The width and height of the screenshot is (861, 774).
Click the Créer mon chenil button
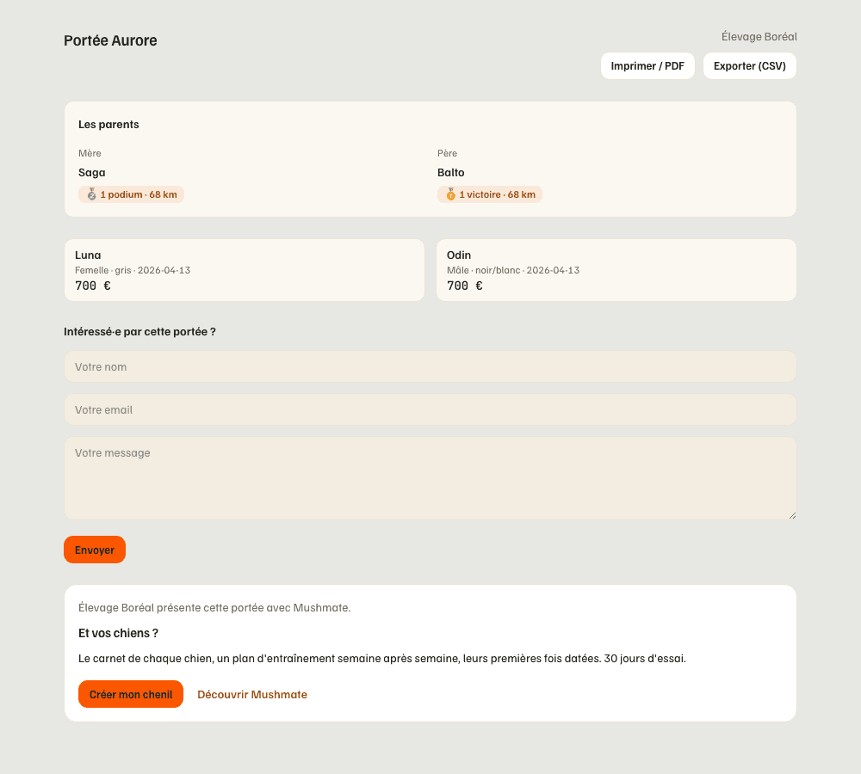[131, 694]
